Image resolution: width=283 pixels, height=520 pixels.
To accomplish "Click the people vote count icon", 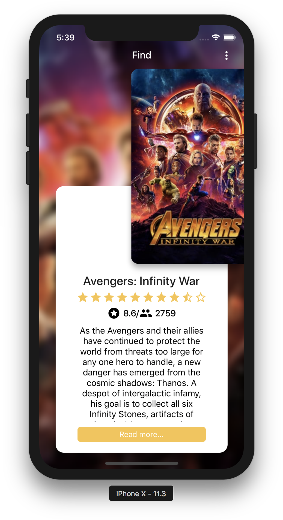I will click(x=145, y=313).
